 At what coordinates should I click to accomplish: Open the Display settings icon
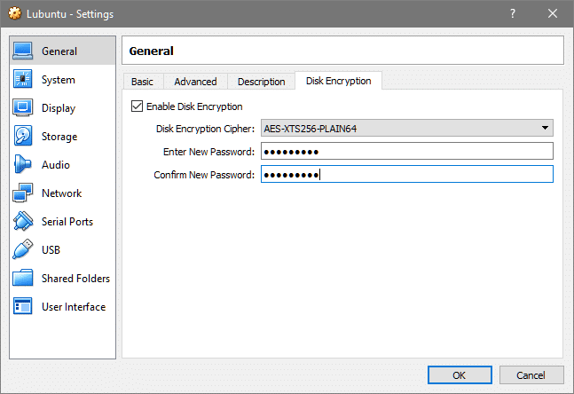click(24, 108)
